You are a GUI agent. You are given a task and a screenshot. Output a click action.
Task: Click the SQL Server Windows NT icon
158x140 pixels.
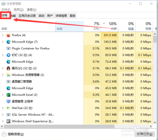(x=9, y=115)
